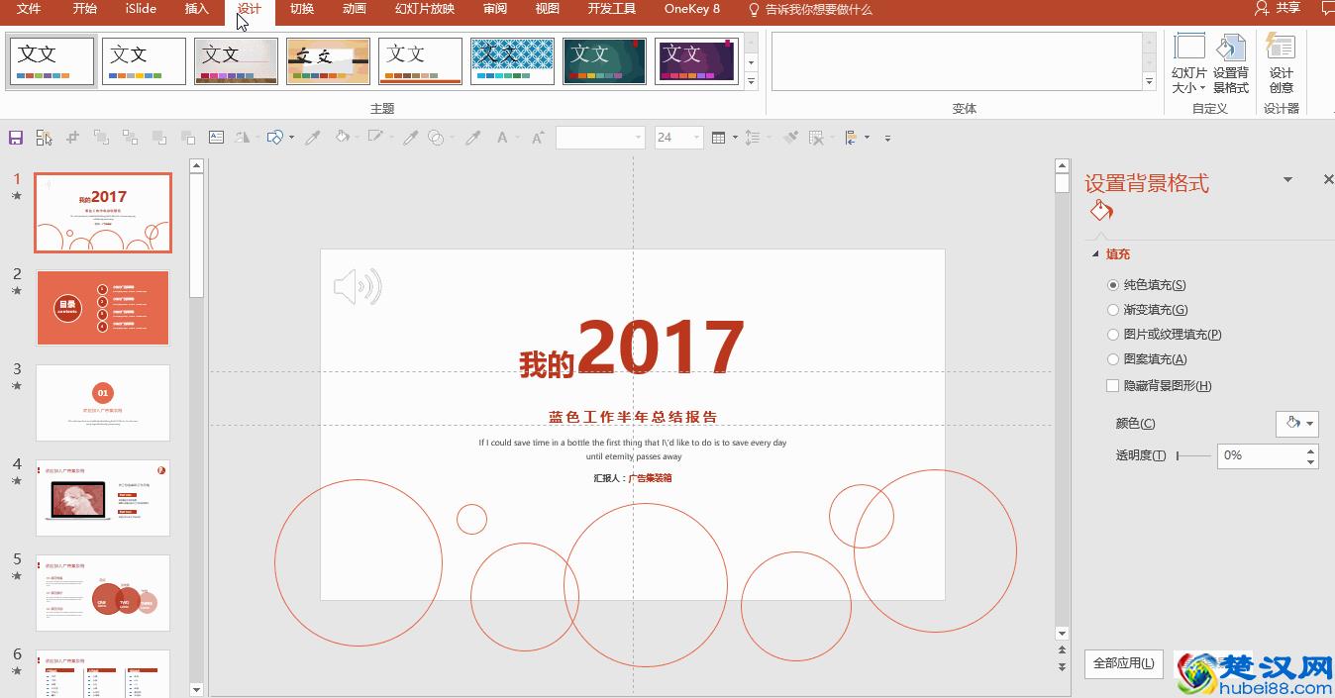The height and width of the screenshot is (698, 1335).
Task: Open the table insert icon in the toolbar
Action: (720, 137)
